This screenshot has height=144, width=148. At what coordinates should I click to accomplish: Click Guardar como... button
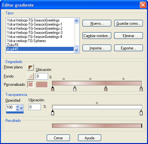[x=128, y=23]
